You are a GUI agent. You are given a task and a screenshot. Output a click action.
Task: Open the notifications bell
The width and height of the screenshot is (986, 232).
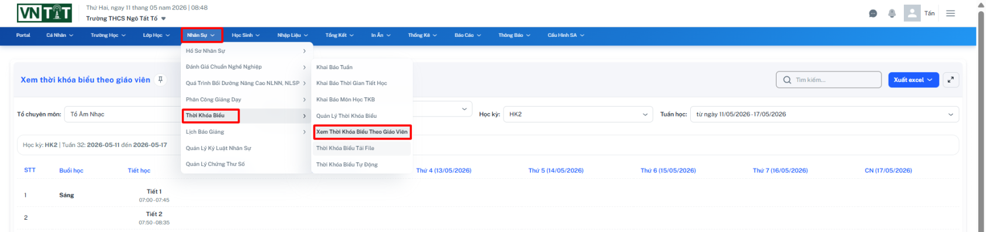pyautogui.click(x=892, y=13)
